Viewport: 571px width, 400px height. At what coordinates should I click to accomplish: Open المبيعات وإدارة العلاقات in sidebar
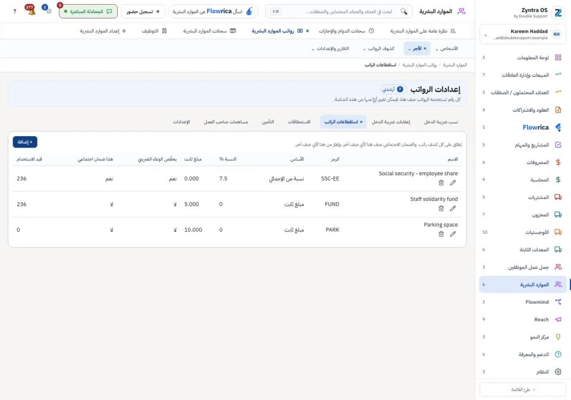[523, 75]
